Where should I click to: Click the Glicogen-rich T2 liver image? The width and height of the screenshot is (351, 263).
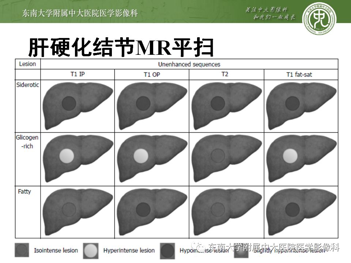227,159
